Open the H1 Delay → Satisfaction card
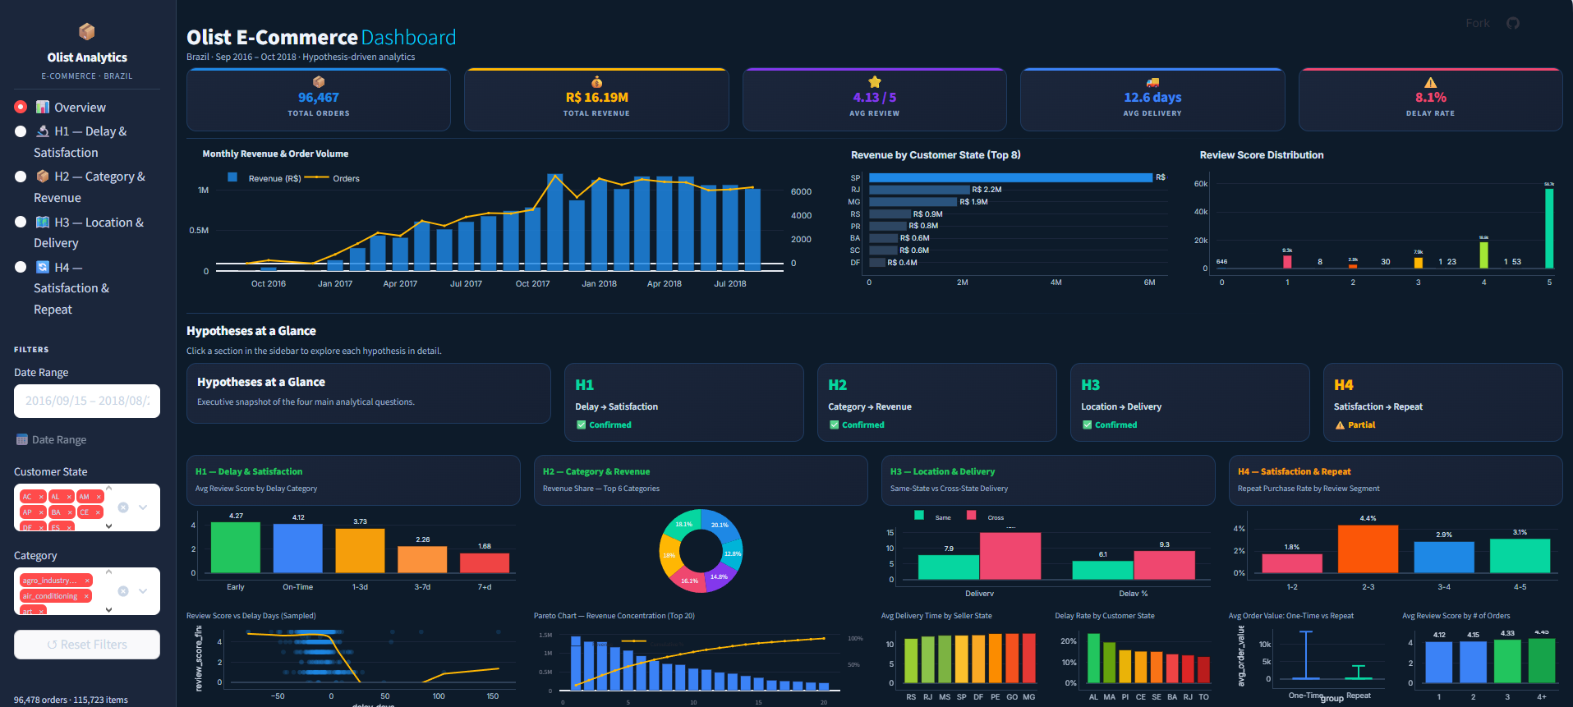1573x707 pixels. point(684,402)
